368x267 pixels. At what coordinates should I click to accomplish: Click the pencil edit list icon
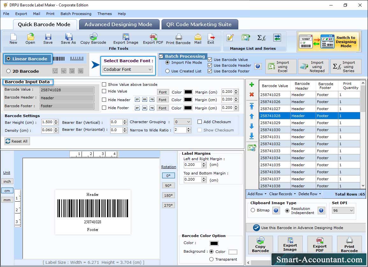tap(230, 38)
